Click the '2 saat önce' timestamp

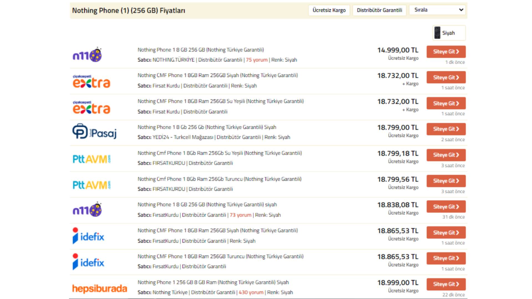coord(453,140)
